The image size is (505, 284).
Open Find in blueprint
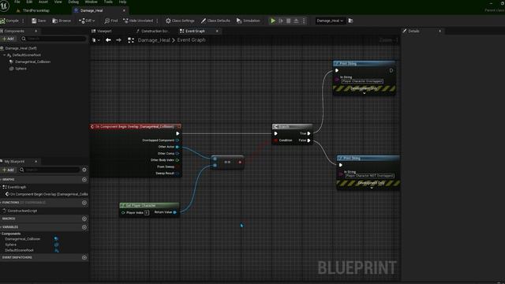click(x=111, y=21)
